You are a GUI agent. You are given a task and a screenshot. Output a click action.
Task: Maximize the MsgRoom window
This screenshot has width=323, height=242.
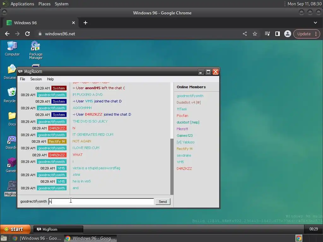point(208,72)
